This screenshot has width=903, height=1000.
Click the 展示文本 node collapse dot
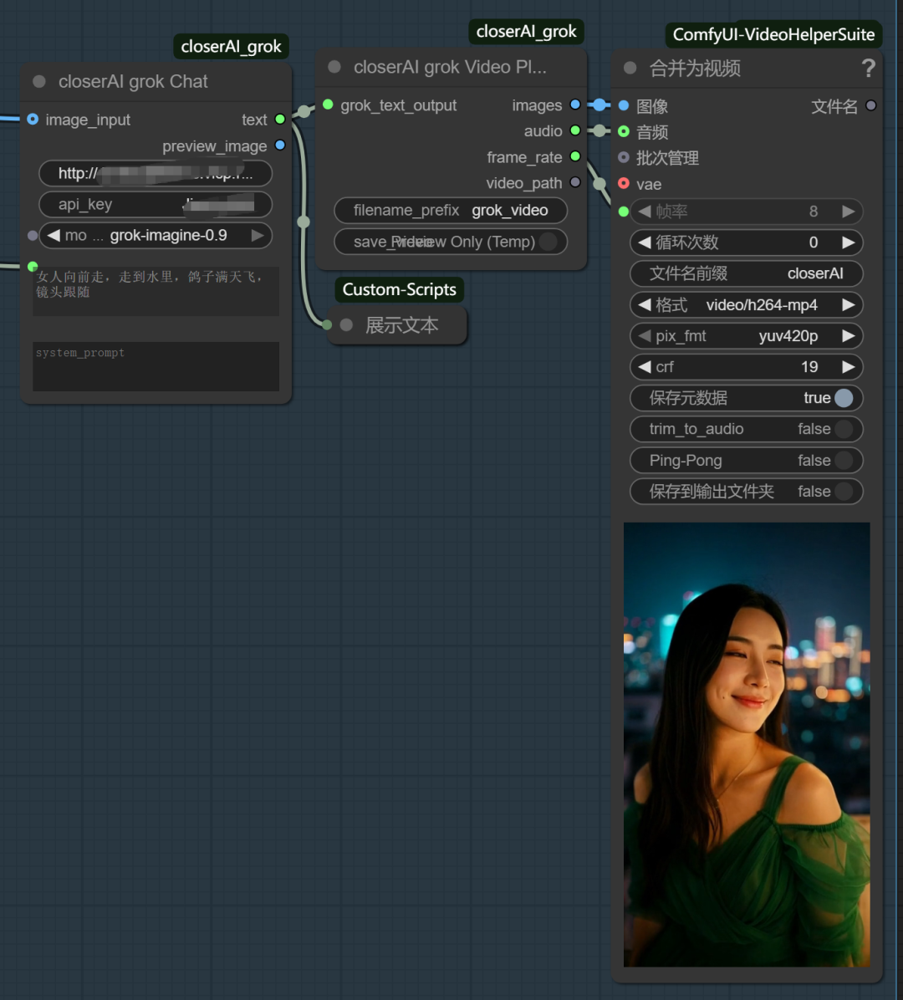point(346,325)
